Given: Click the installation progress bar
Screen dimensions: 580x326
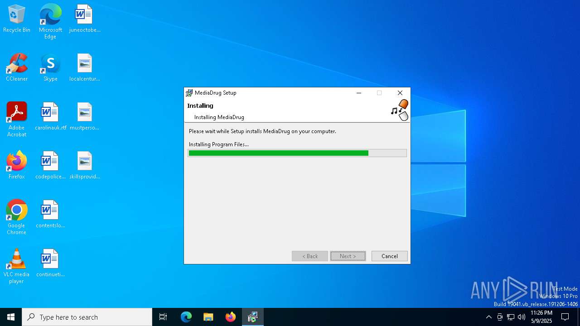Looking at the screenshot, I should [297, 153].
